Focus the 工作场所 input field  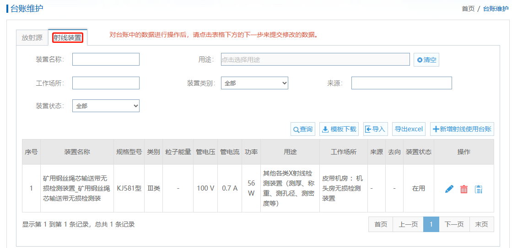point(106,83)
